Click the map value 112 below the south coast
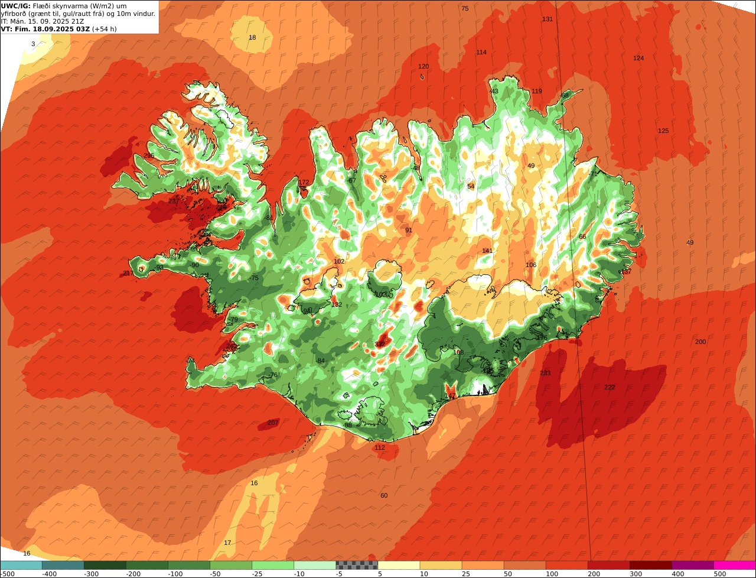The width and height of the screenshot is (756, 578). [x=380, y=447]
